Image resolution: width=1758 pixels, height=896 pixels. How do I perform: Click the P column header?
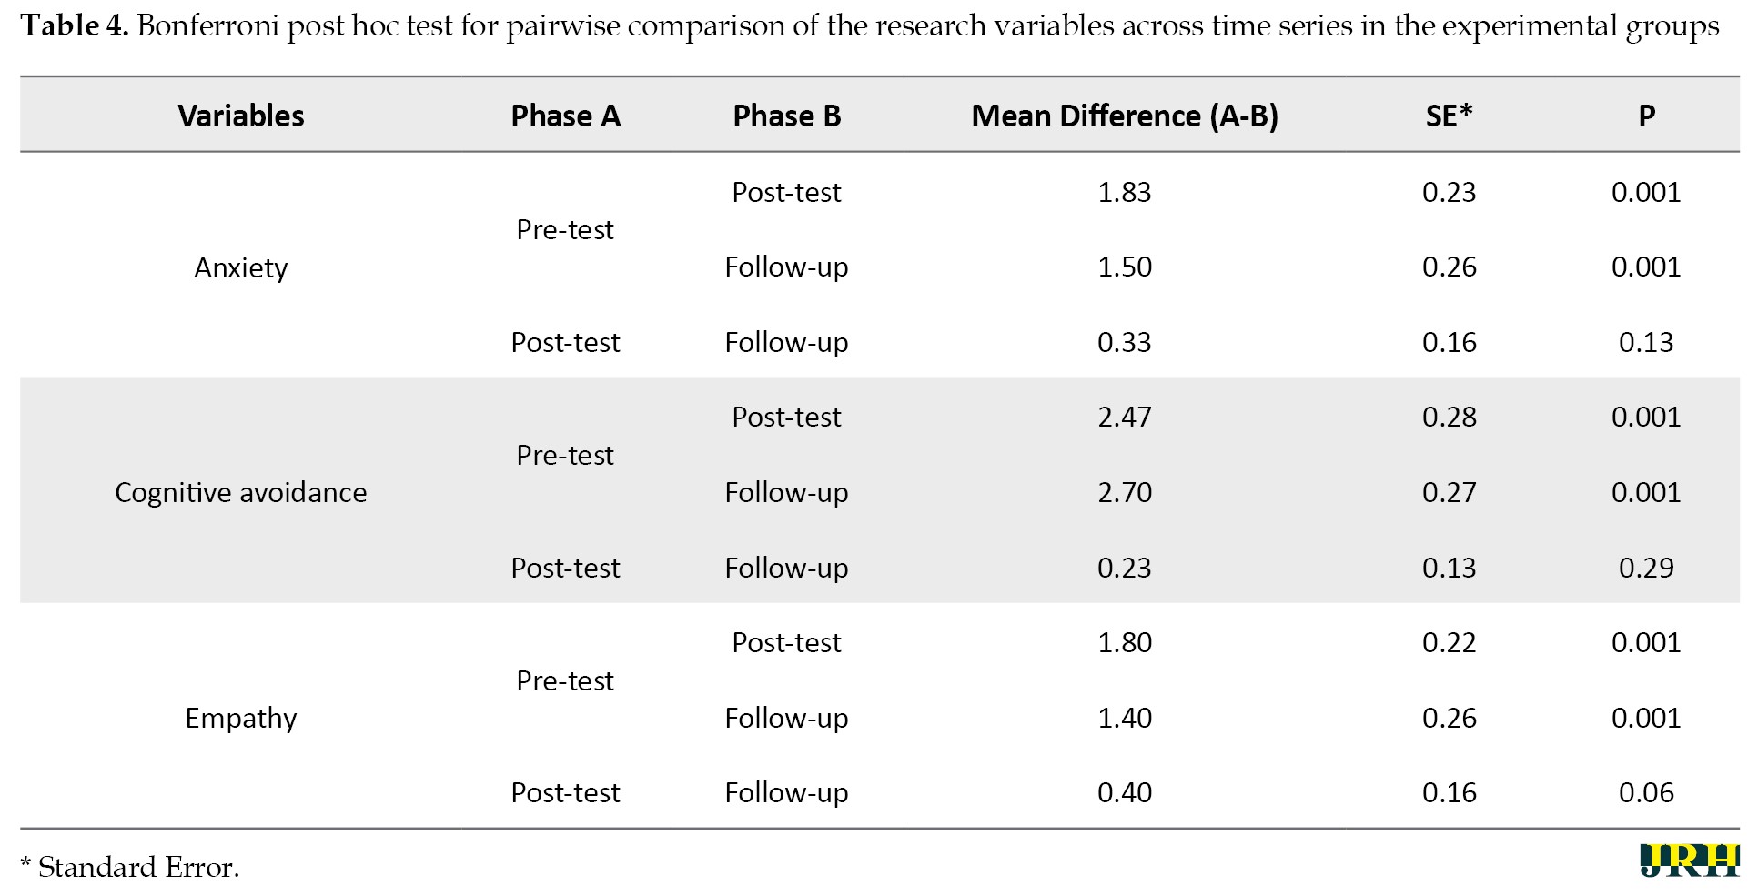(1646, 116)
